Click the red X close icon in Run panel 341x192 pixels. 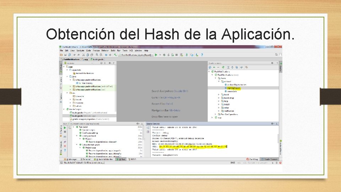pos(65,146)
